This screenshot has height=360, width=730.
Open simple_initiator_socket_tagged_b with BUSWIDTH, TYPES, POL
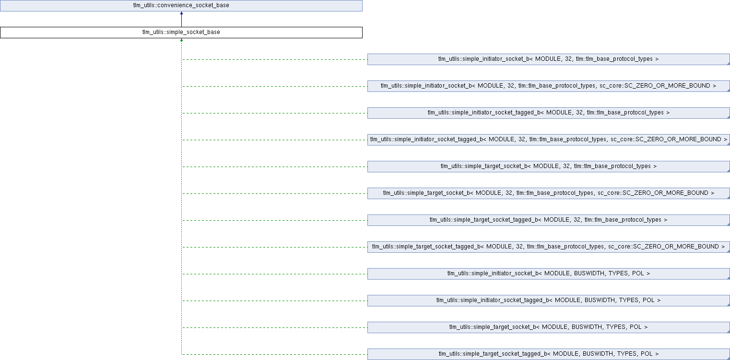[x=548, y=301]
